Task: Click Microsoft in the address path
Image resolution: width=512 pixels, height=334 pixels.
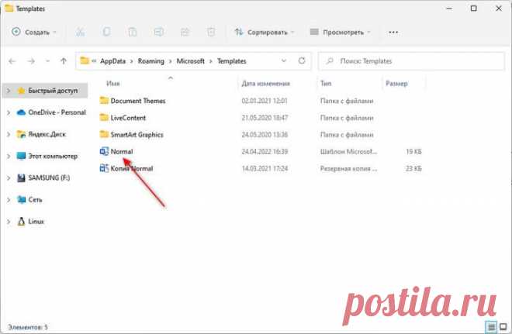Action: pos(190,61)
